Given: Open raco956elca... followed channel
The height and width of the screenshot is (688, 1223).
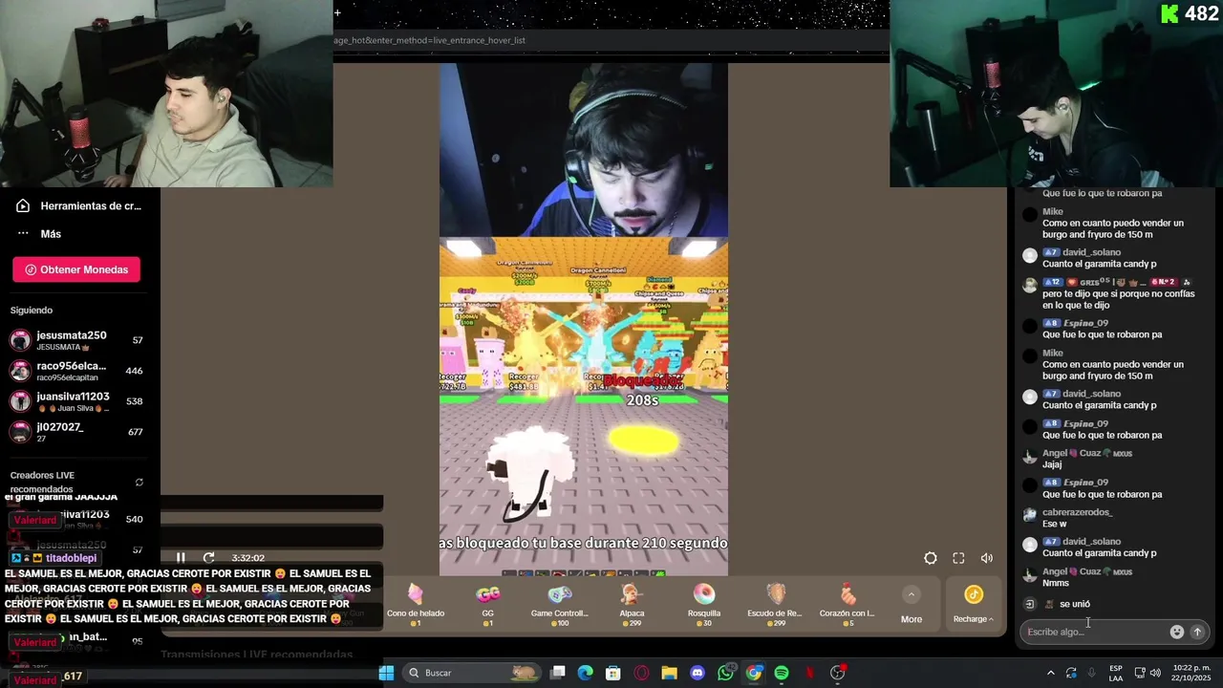Looking at the screenshot, I should (76, 371).
